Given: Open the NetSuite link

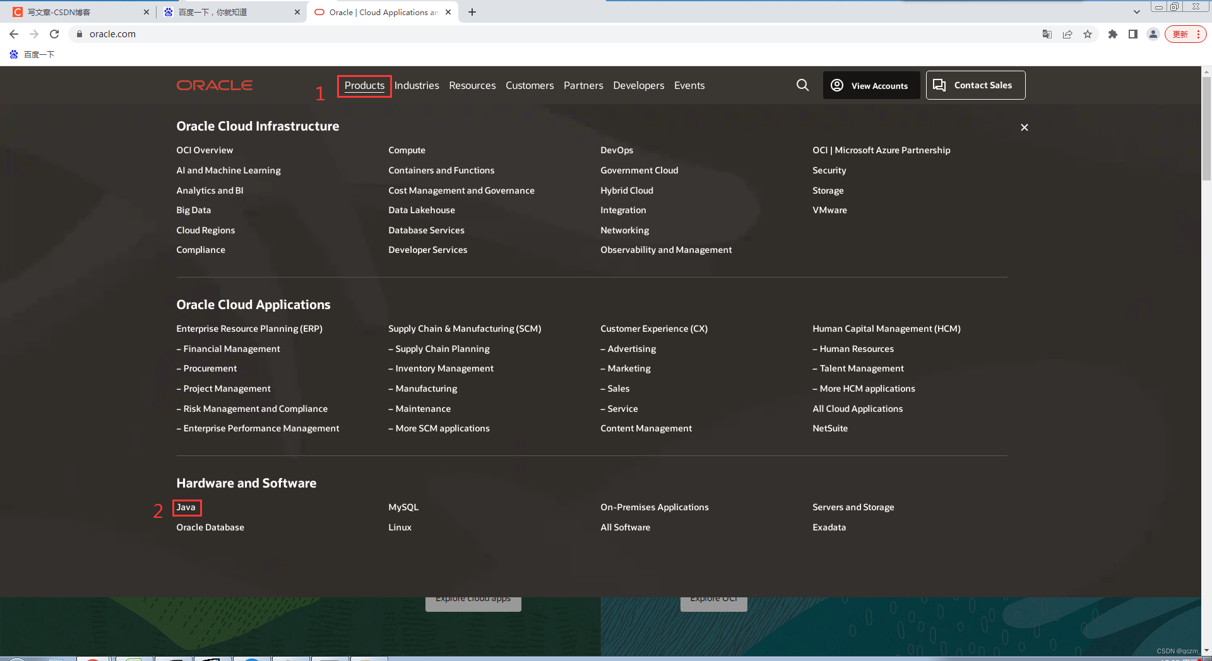Looking at the screenshot, I should [x=830, y=428].
